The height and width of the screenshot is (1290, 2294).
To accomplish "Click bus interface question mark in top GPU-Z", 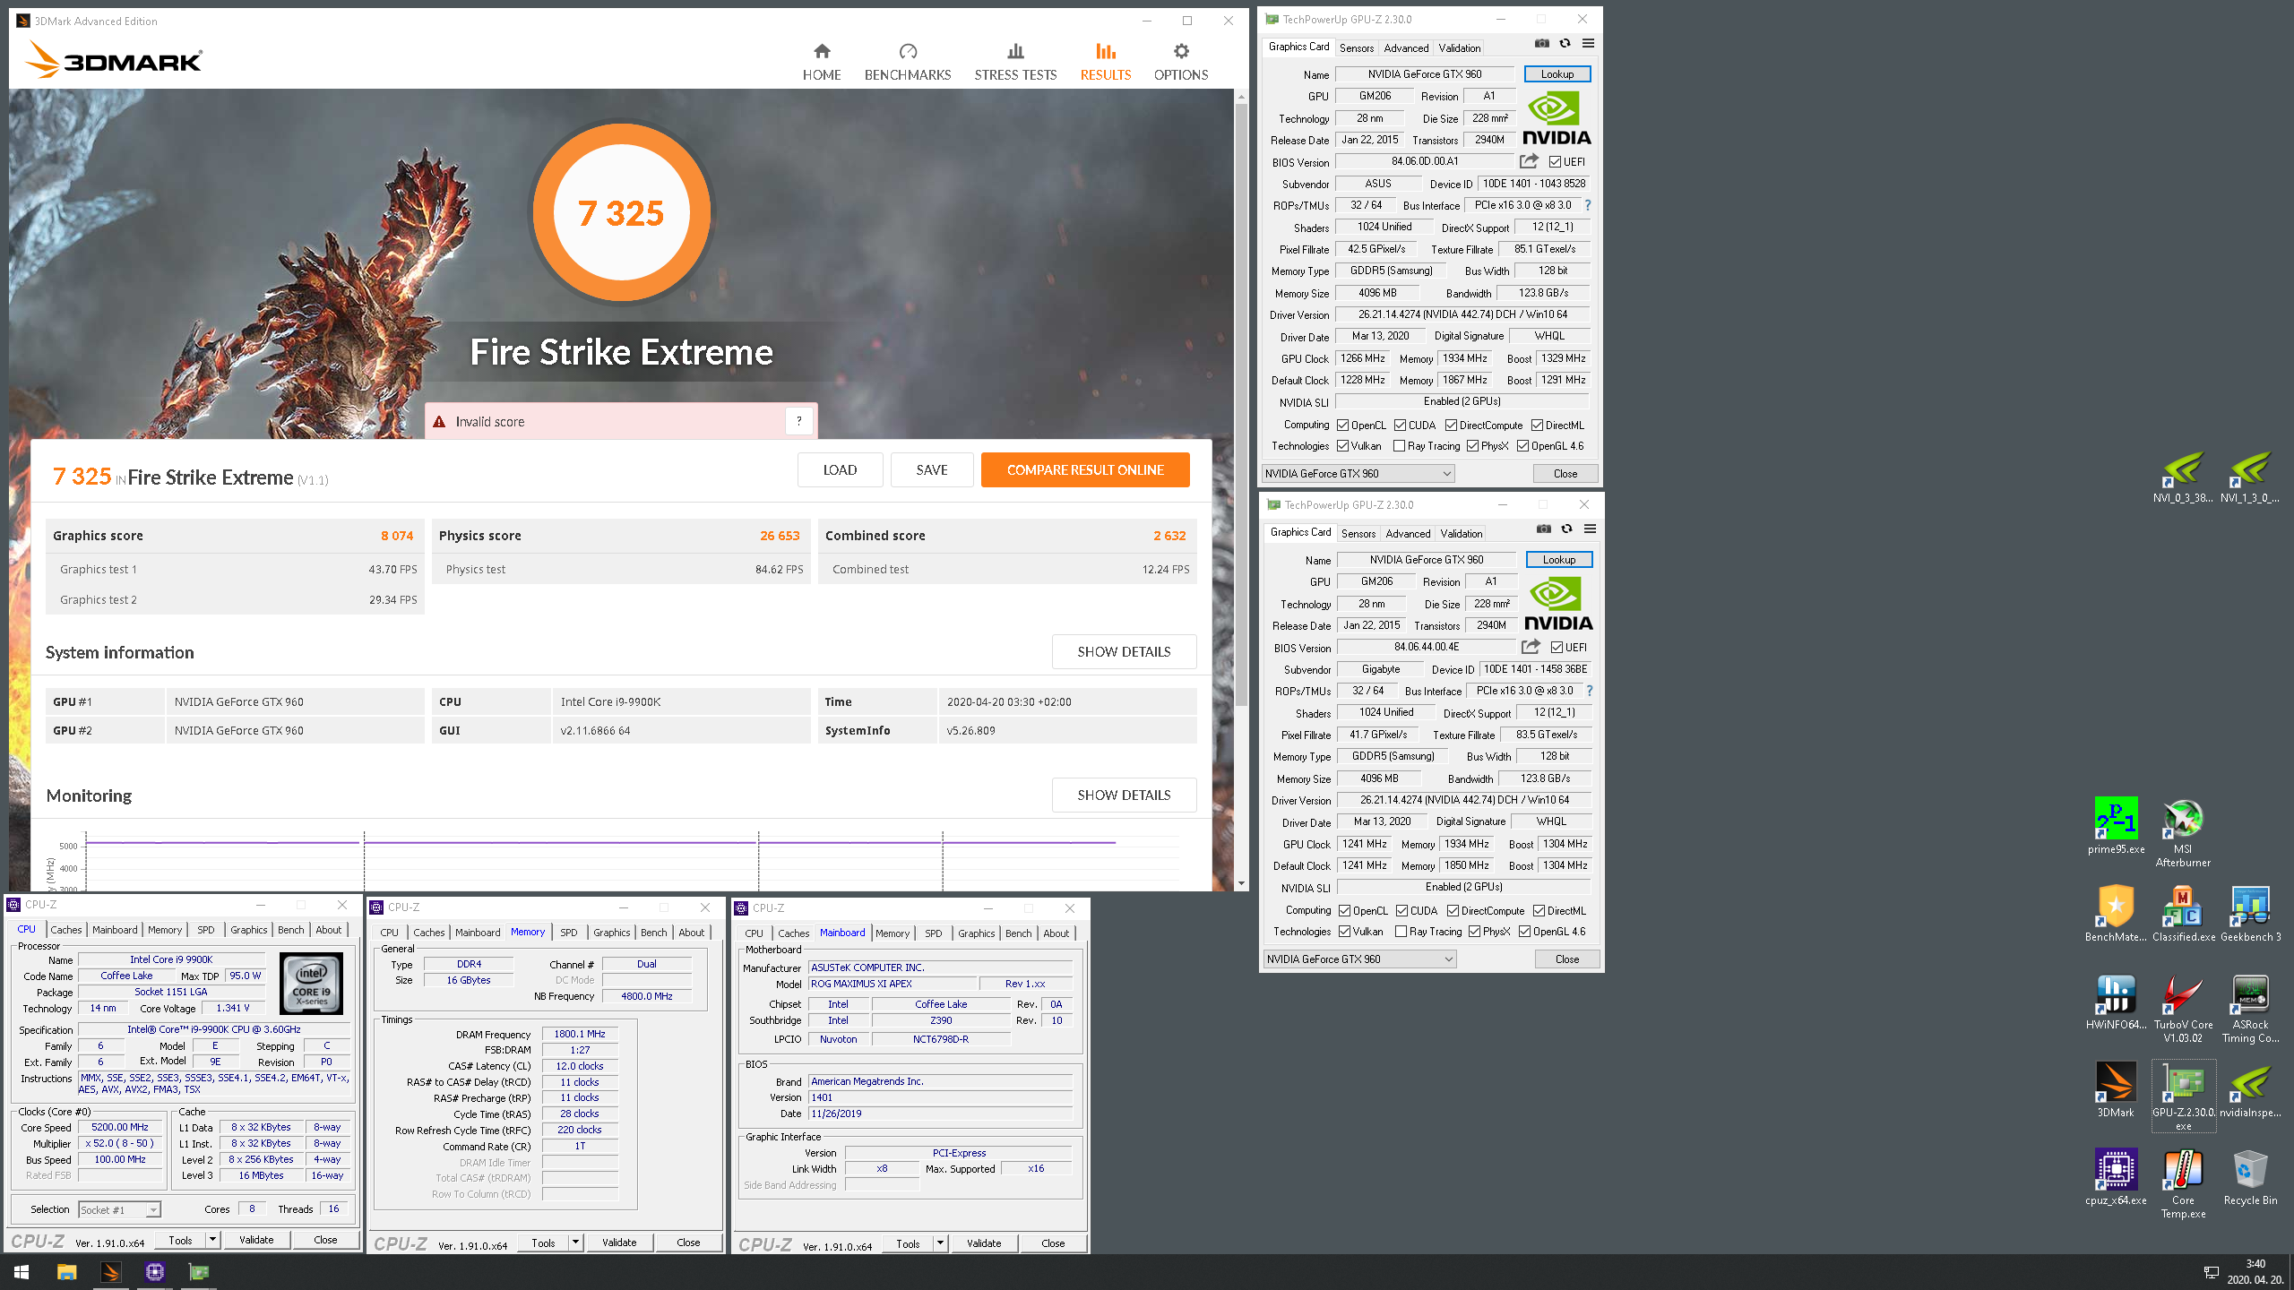I will [x=1588, y=205].
